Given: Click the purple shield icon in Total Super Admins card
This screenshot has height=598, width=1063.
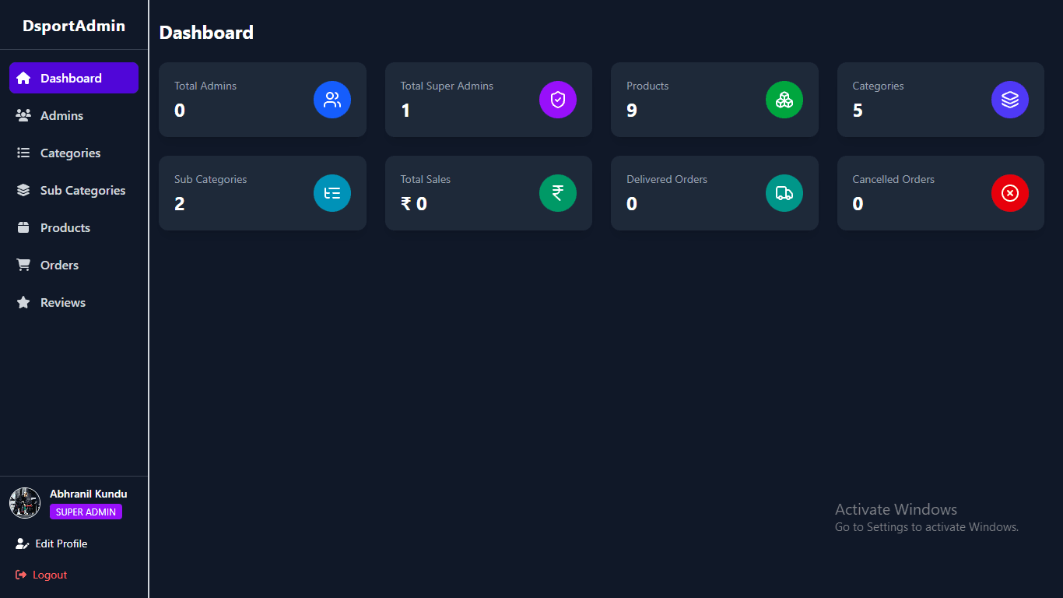Looking at the screenshot, I should coord(558,100).
